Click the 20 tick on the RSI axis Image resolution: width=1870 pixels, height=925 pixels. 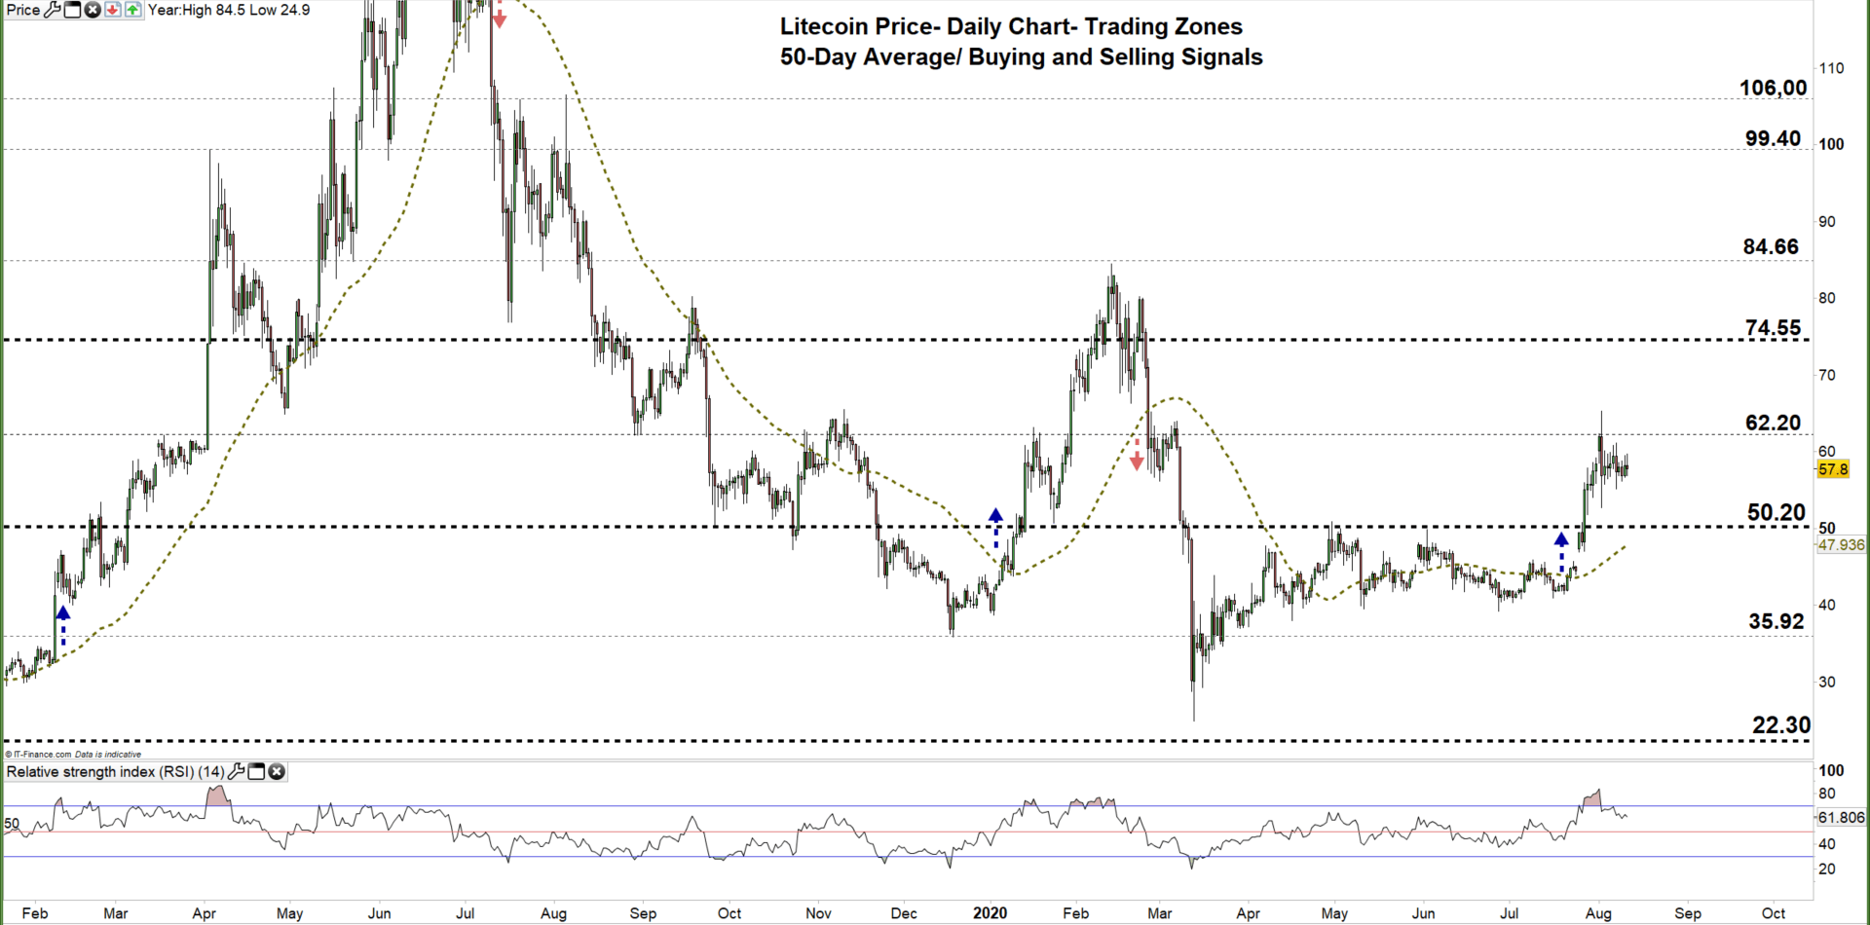(x=1827, y=869)
